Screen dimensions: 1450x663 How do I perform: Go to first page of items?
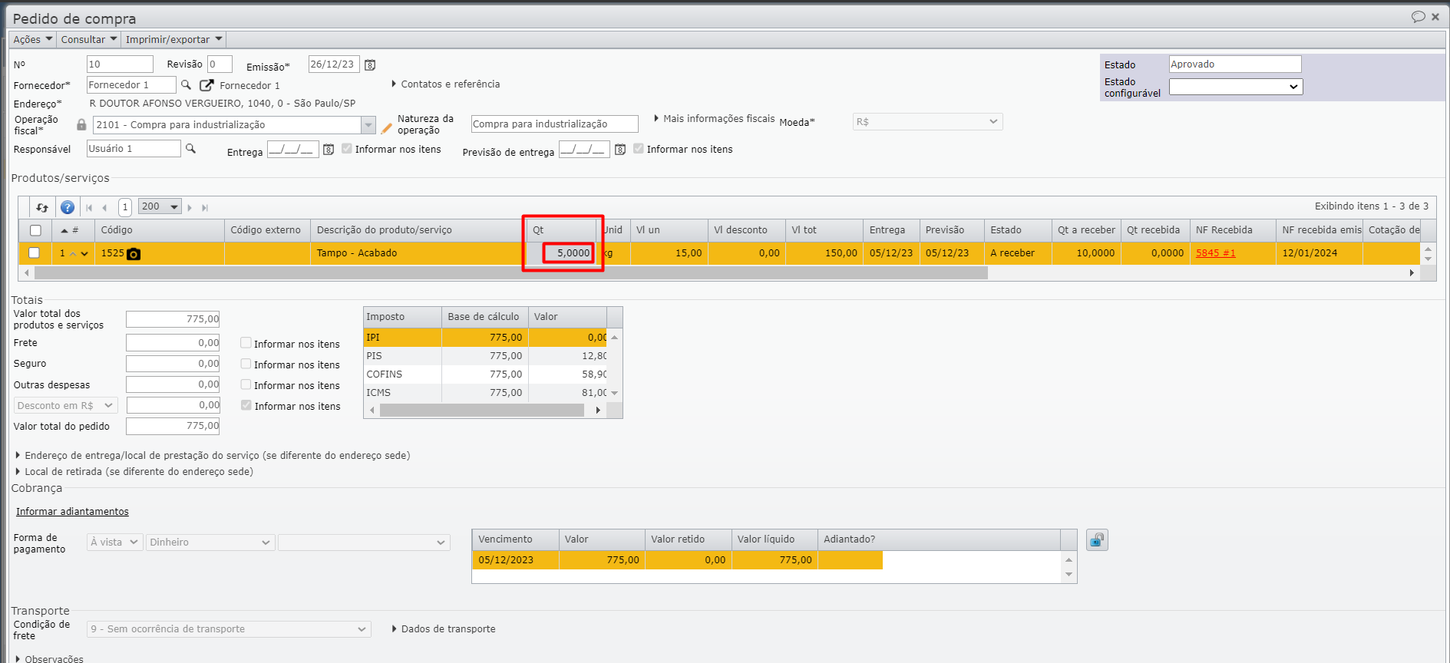tap(90, 207)
